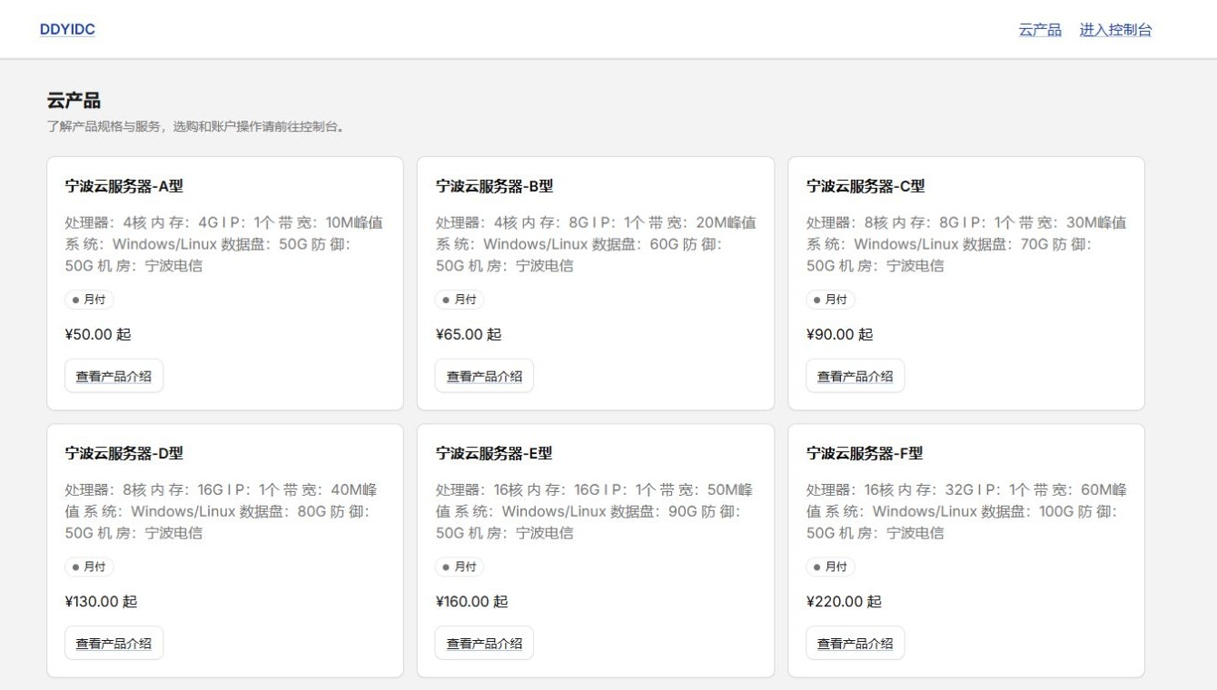Viewport: 1217px width, 690px height.
Task: View product intro for 宁波云服务器-A型
Action: tap(114, 376)
